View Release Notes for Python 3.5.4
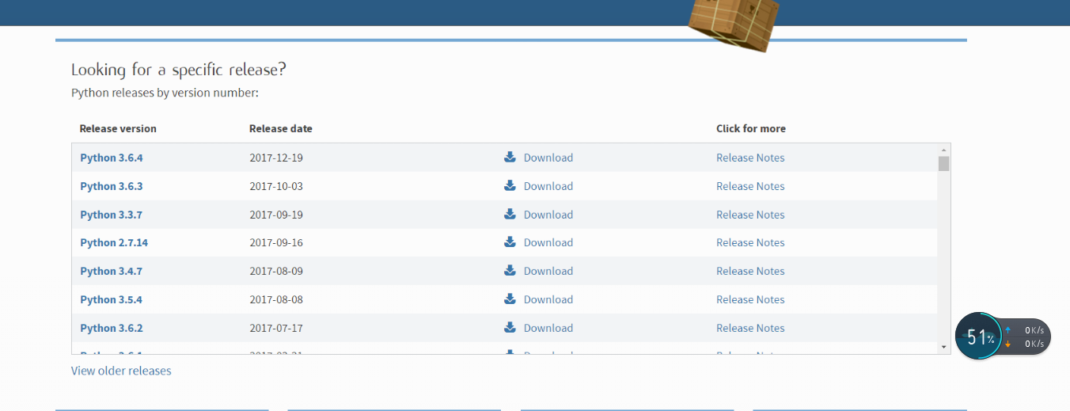 coord(750,299)
